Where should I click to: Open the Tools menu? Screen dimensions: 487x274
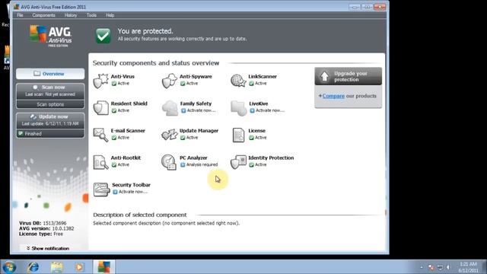point(91,15)
